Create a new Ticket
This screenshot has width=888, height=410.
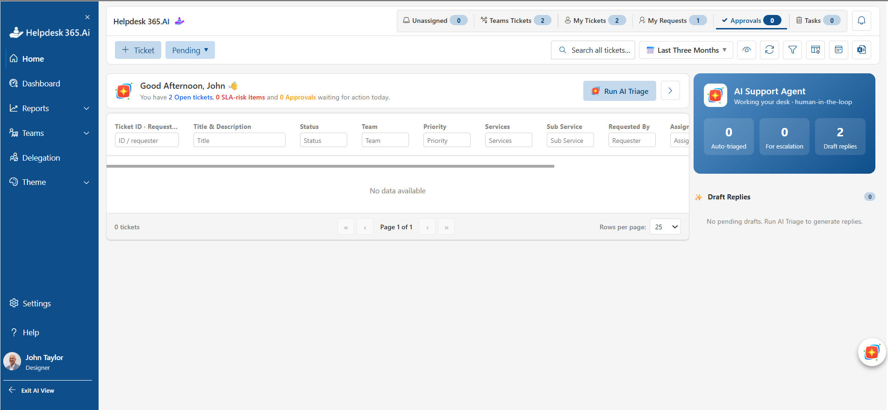(138, 50)
